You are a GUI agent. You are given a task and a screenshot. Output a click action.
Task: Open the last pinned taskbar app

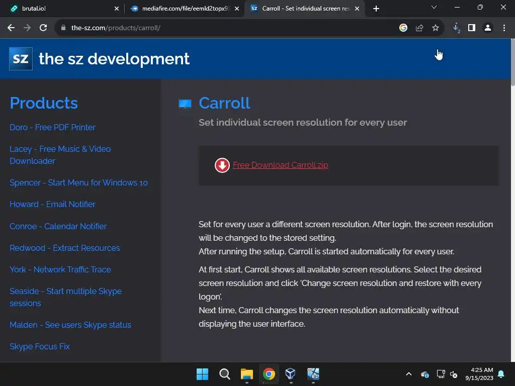[x=313, y=374]
